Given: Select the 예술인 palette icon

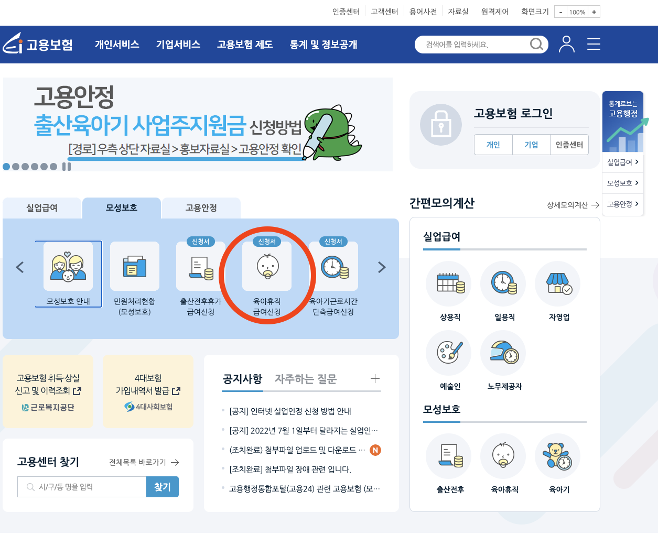Looking at the screenshot, I should [x=448, y=353].
